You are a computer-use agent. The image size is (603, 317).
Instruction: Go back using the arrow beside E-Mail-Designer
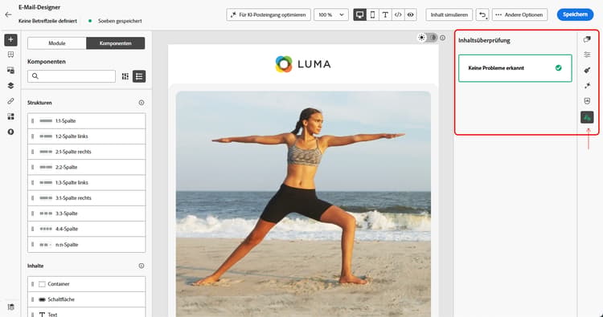click(x=8, y=14)
